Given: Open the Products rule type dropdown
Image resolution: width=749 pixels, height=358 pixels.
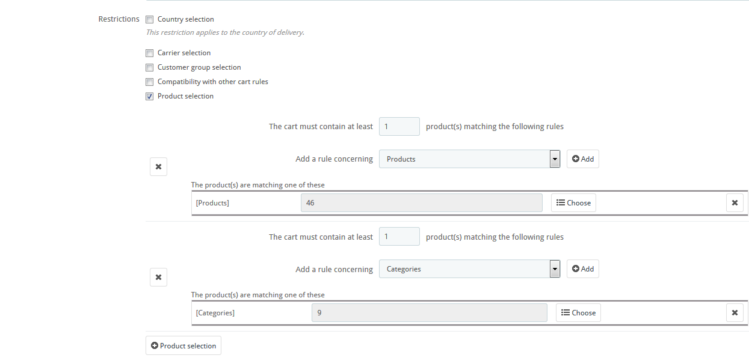Looking at the screenshot, I should (x=469, y=159).
